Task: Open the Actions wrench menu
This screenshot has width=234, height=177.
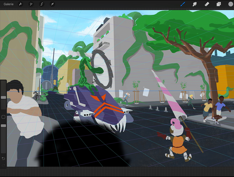Action: 20,4
